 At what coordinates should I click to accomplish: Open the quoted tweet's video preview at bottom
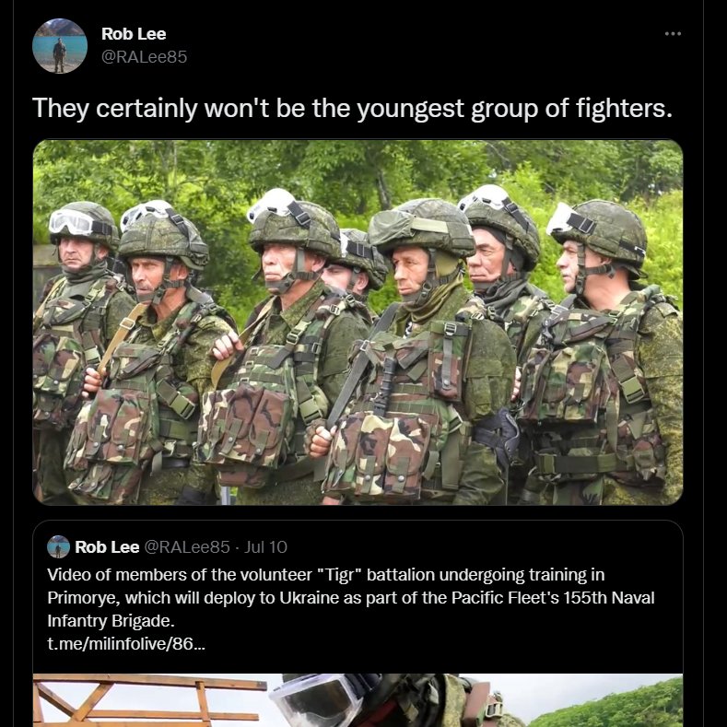(x=358, y=700)
